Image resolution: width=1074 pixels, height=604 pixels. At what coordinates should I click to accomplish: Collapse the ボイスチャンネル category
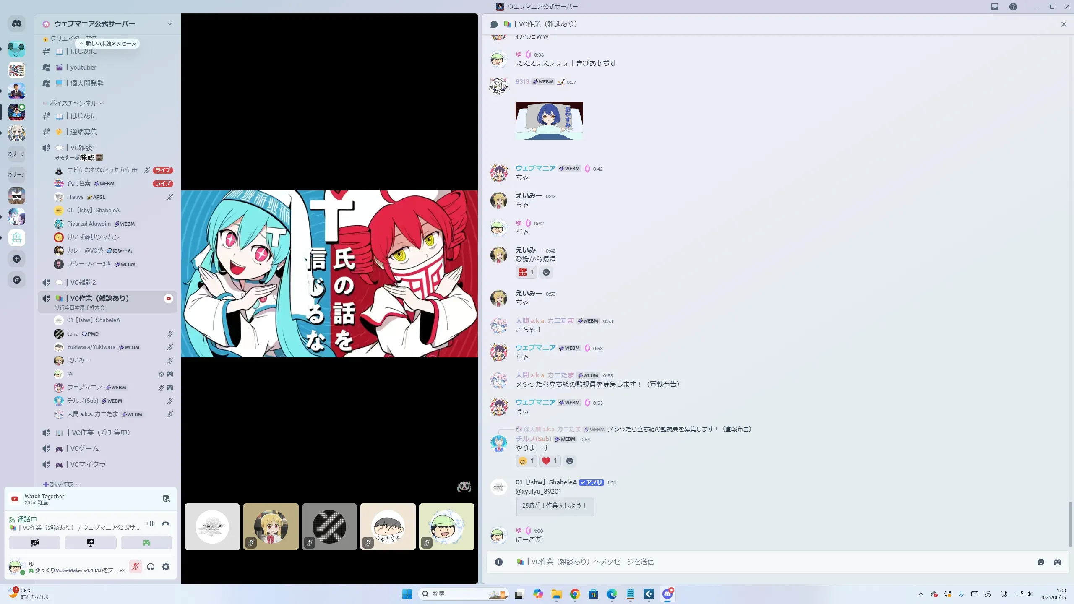[x=73, y=103]
